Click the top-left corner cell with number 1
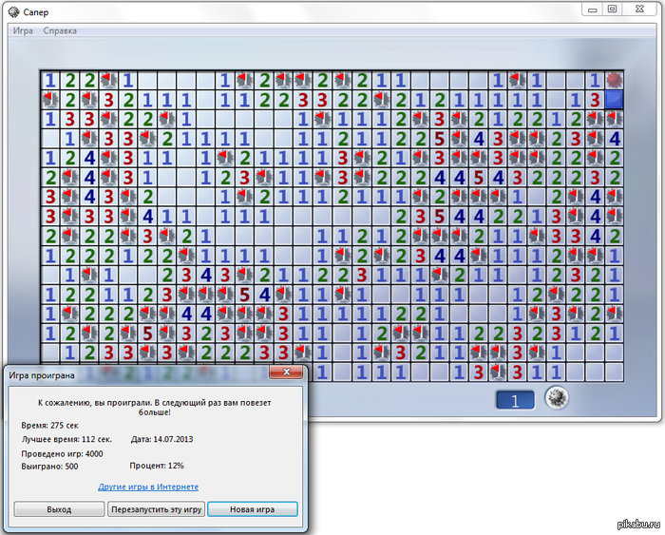This screenshot has height=535, width=665. [49, 80]
